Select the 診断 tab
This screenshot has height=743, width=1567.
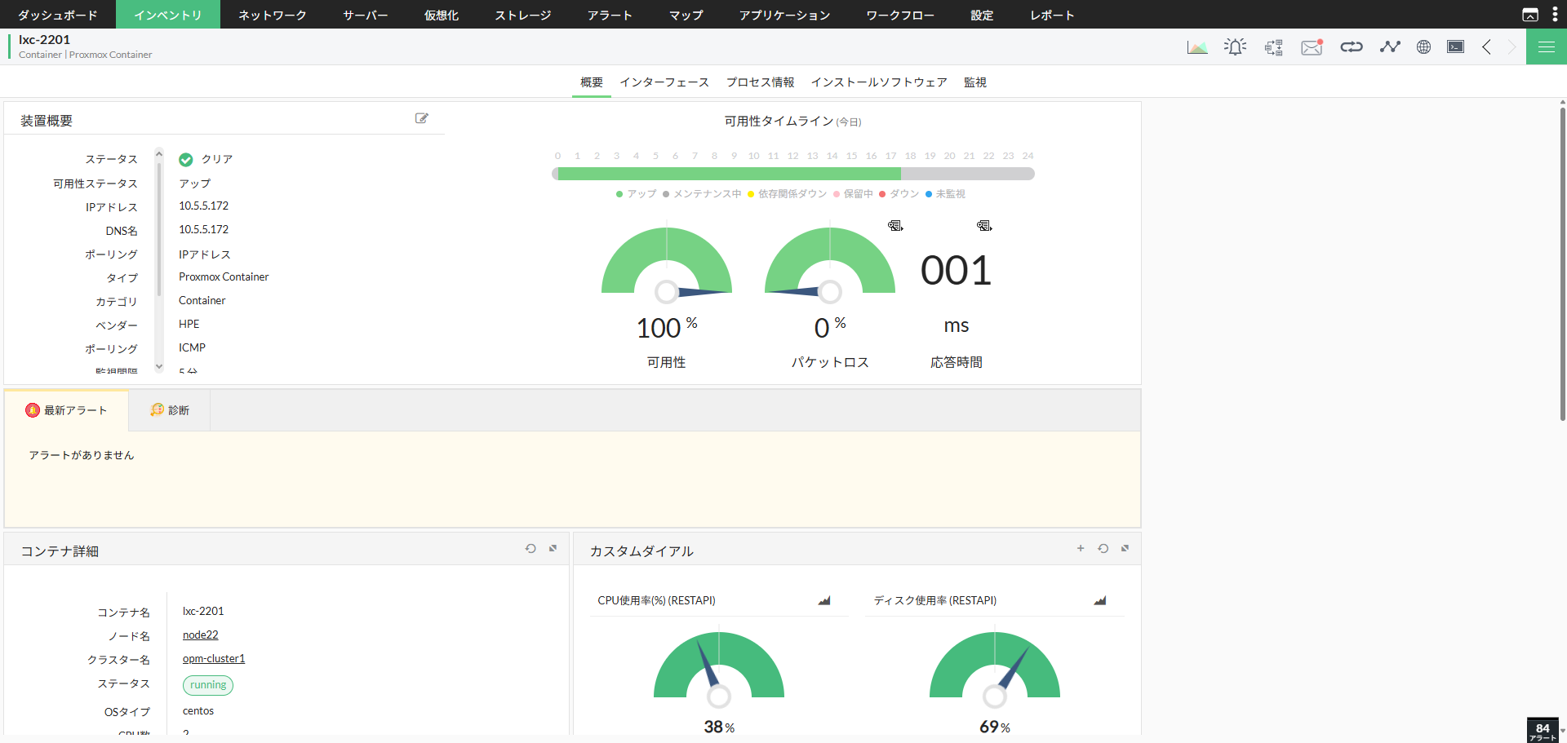pyautogui.click(x=170, y=410)
